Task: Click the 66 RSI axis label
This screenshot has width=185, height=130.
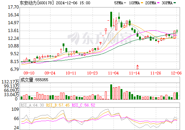Action: coord(16,119)
